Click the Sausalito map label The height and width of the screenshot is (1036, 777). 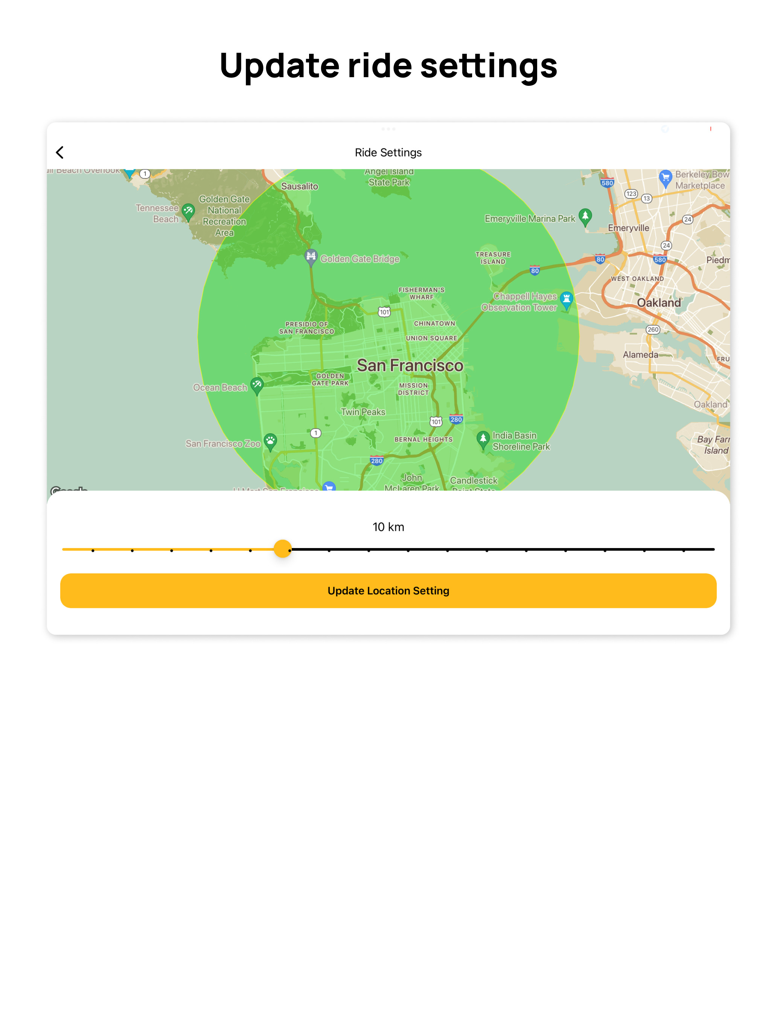(299, 186)
